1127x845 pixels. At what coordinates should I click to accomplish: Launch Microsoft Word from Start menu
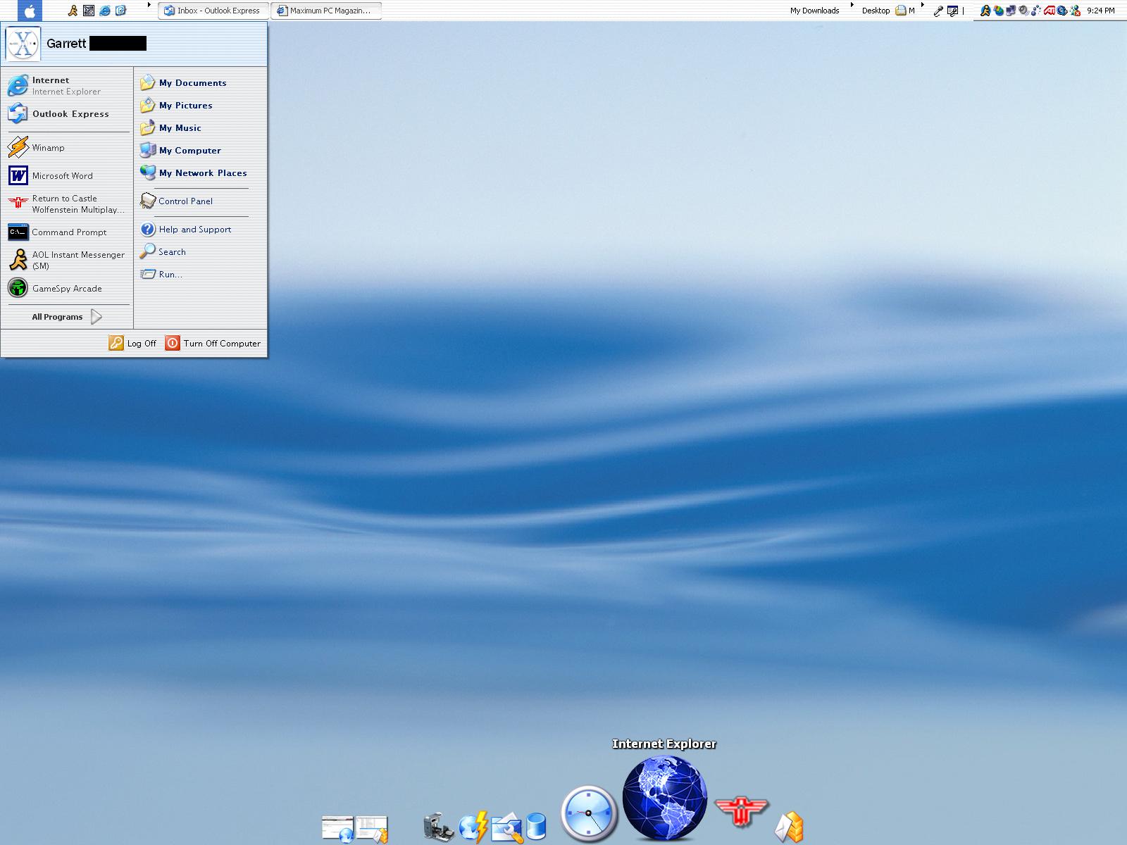[68, 176]
